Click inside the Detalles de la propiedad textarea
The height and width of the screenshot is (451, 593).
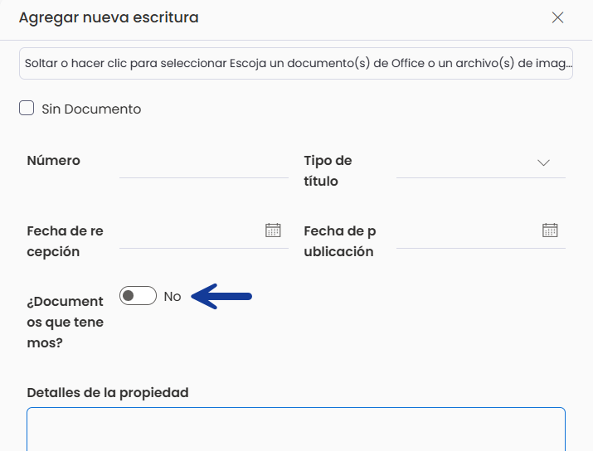pyautogui.click(x=296, y=429)
